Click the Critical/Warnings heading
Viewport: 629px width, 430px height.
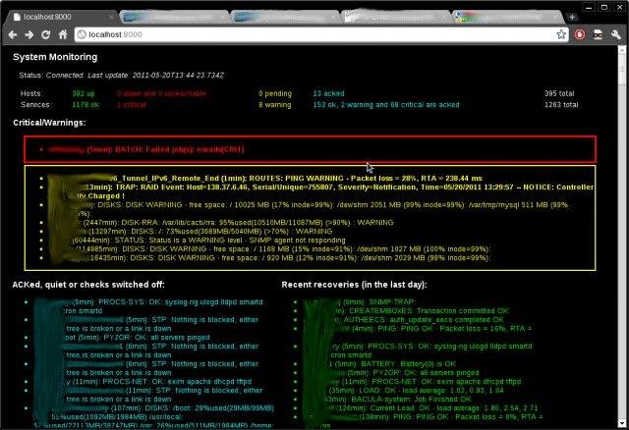click(x=49, y=123)
